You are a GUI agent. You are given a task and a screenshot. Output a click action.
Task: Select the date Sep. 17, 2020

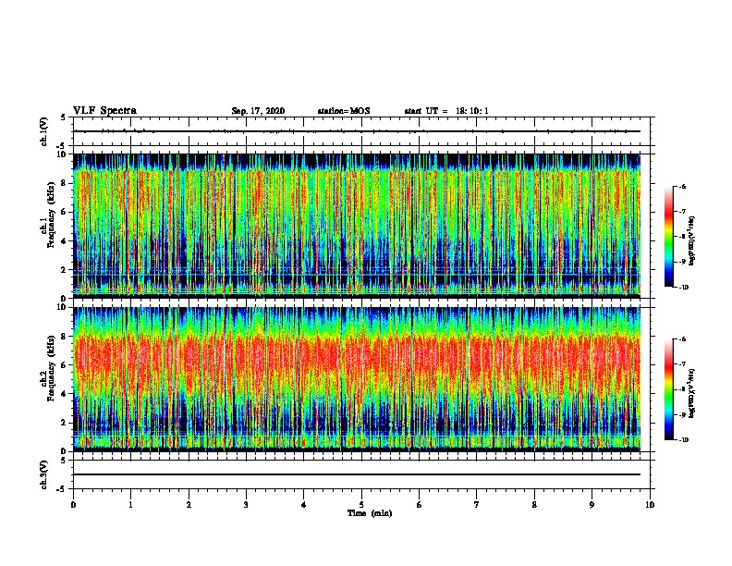coord(258,111)
